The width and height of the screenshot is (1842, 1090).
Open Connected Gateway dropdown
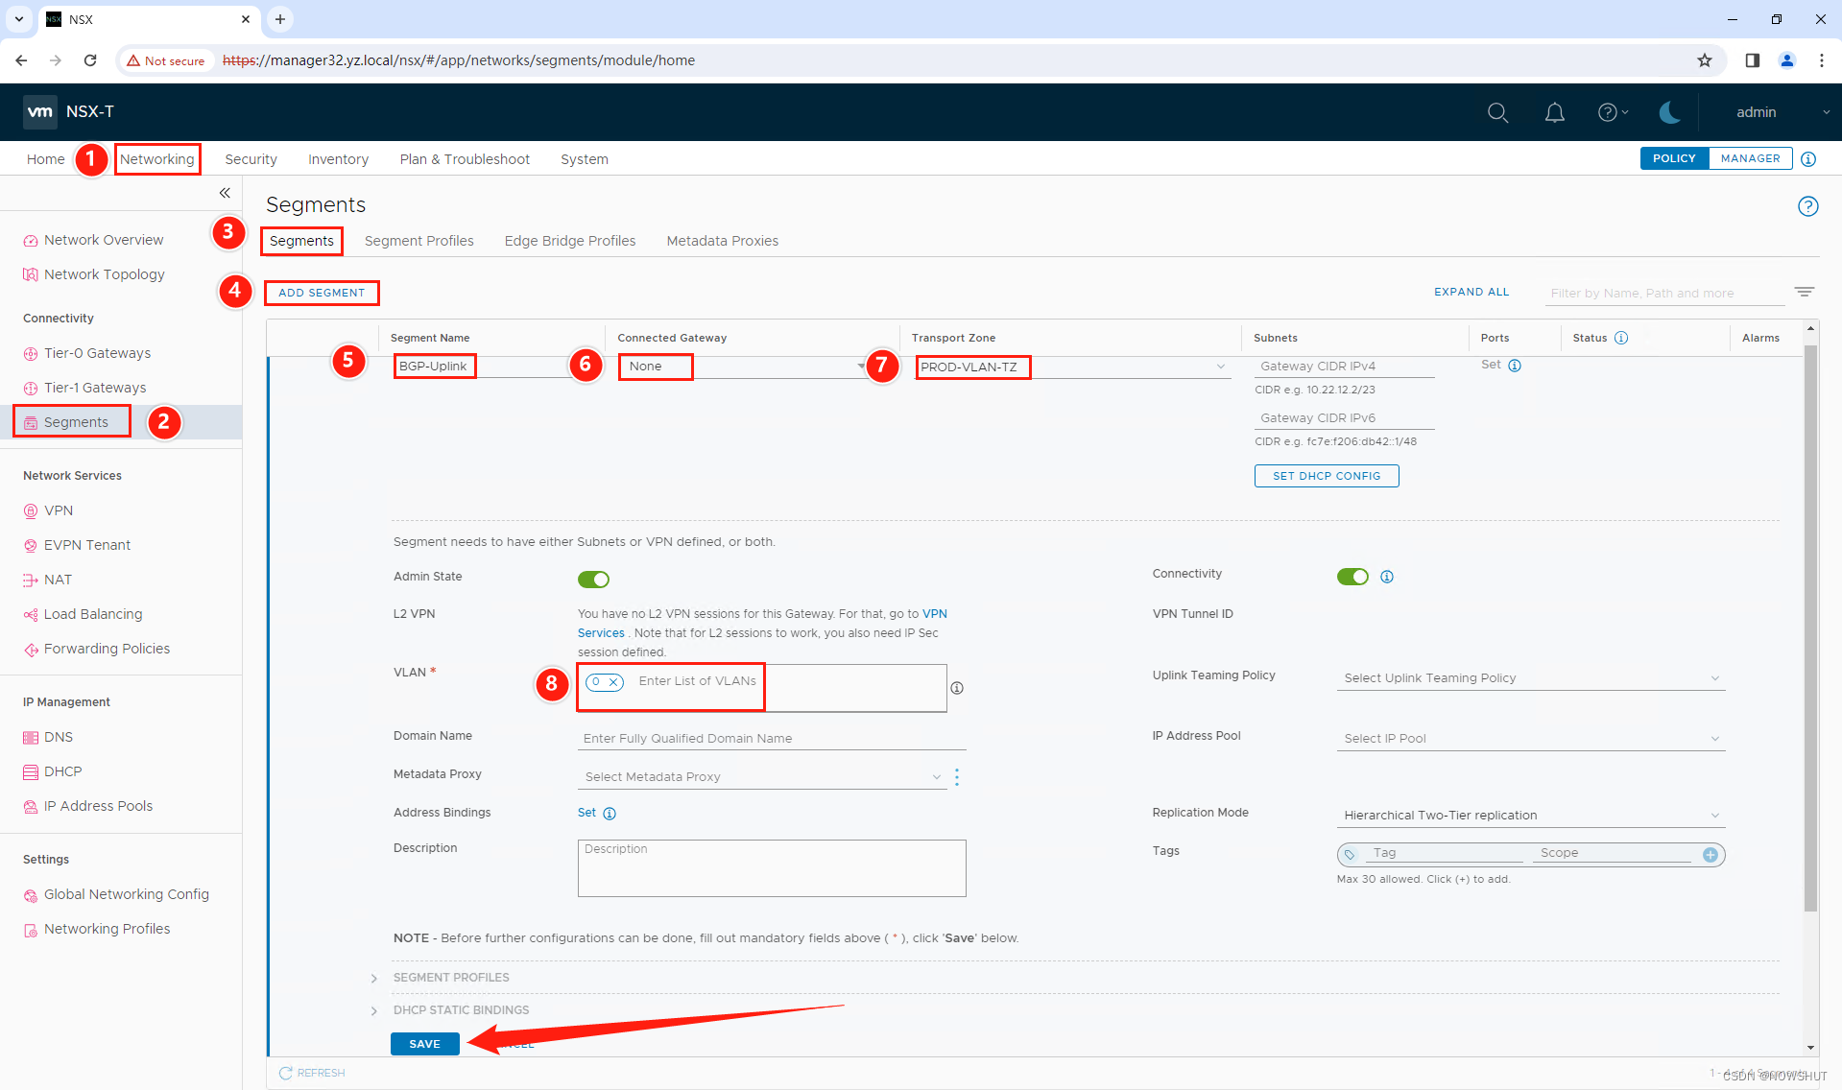coord(742,367)
